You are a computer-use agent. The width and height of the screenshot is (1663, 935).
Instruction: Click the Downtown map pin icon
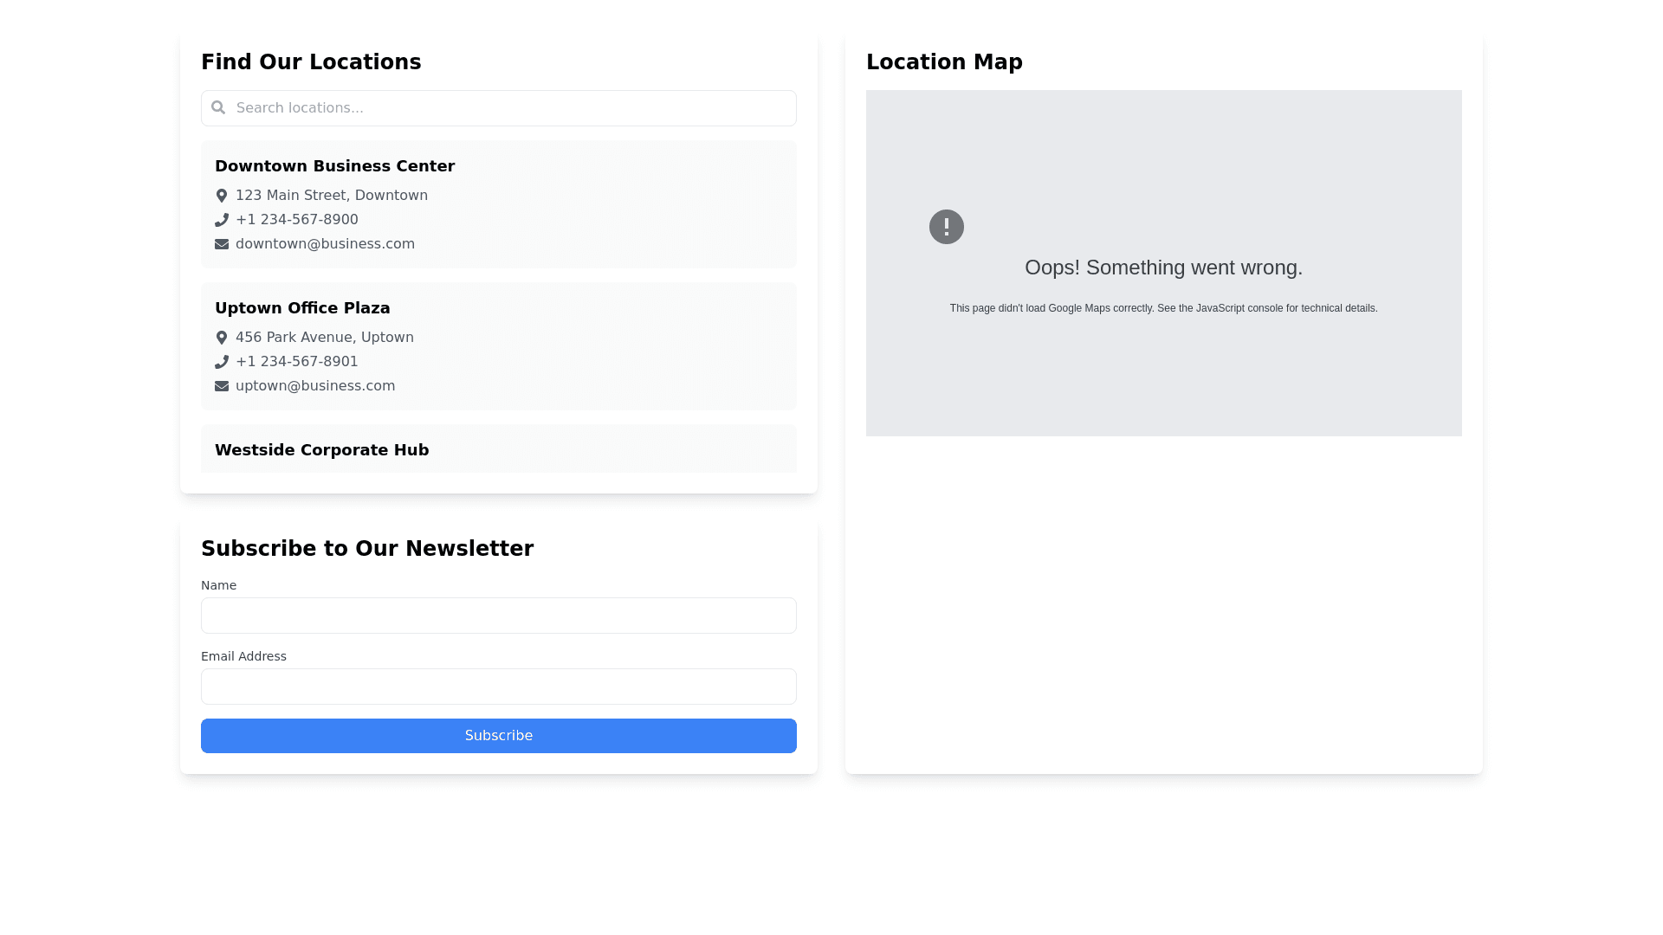pyautogui.click(x=222, y=196)
